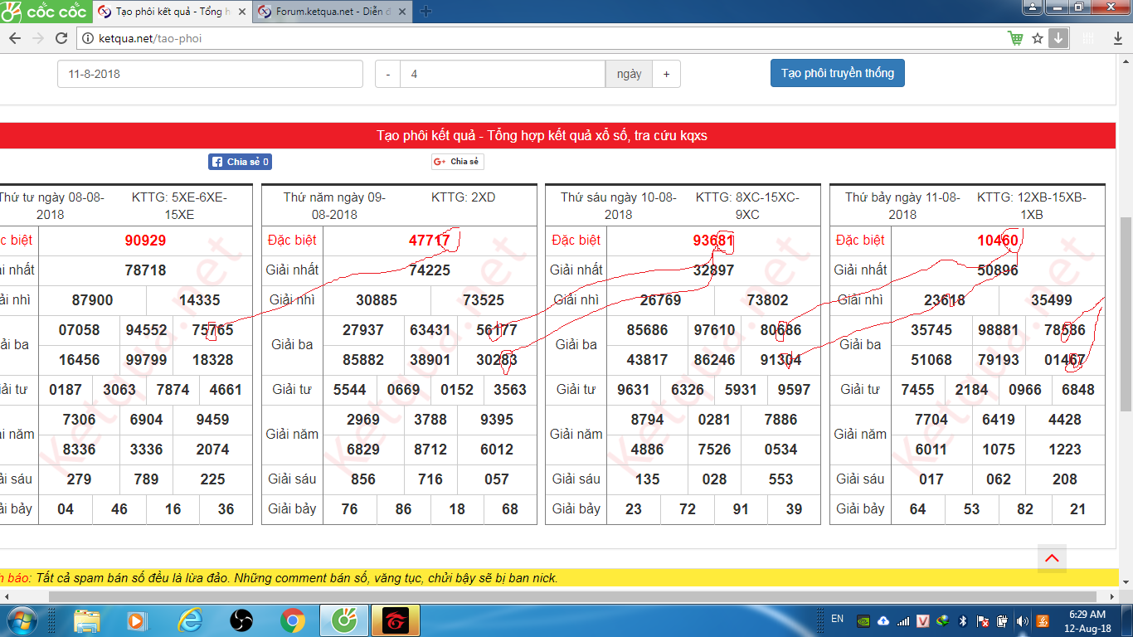Increase the day count with plus button

[666, 74]
